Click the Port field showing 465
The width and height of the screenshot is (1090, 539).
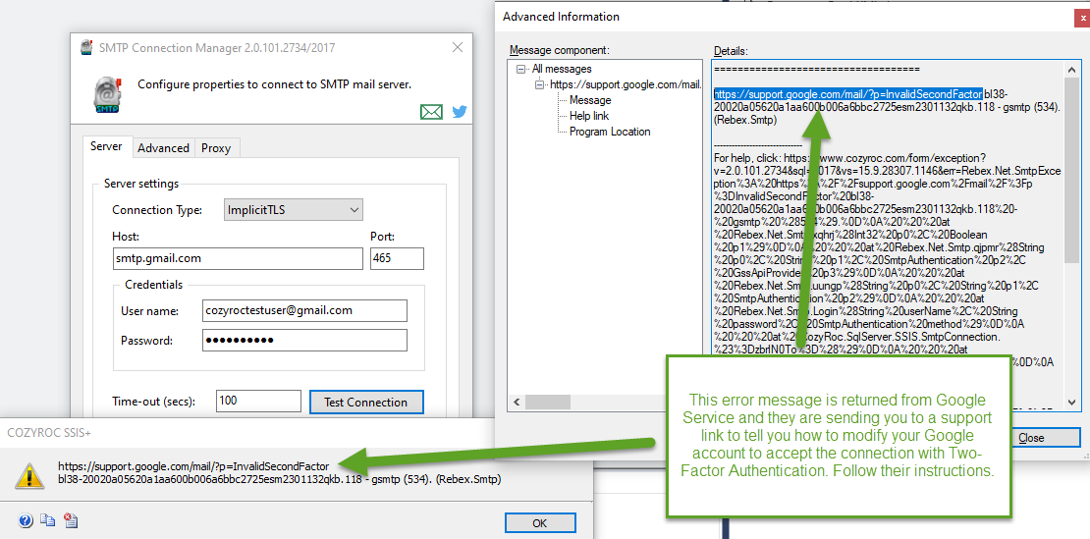point(397,257)
